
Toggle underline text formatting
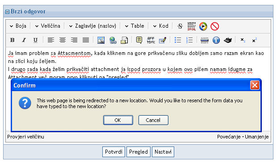coord(35,40)
